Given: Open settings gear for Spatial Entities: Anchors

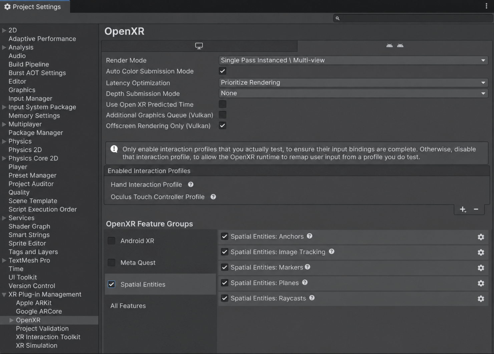Looking at the screenshot, I should (x=481, y=237).
